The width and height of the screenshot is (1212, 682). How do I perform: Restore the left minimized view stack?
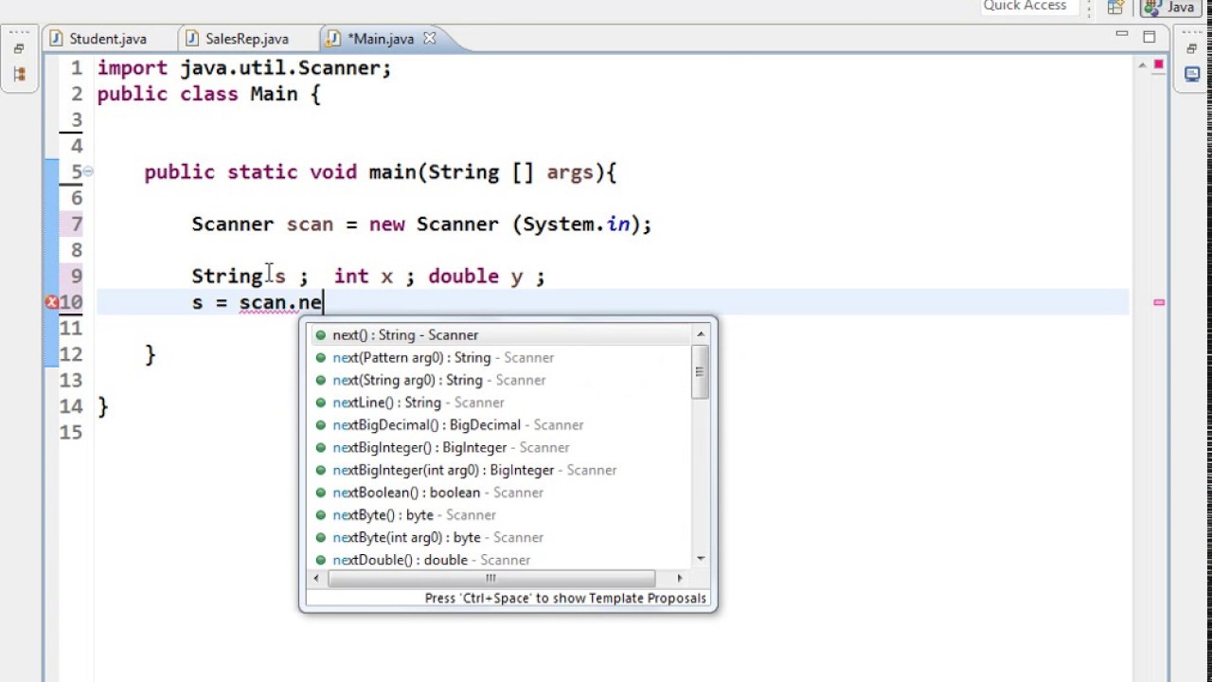[19, 49]
